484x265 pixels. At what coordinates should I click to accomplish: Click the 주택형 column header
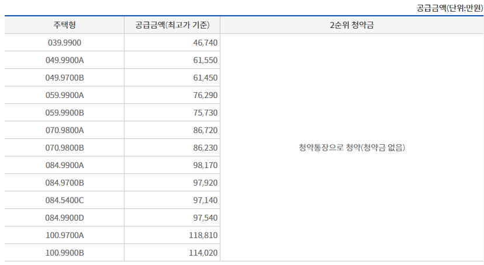click(64, 25)
